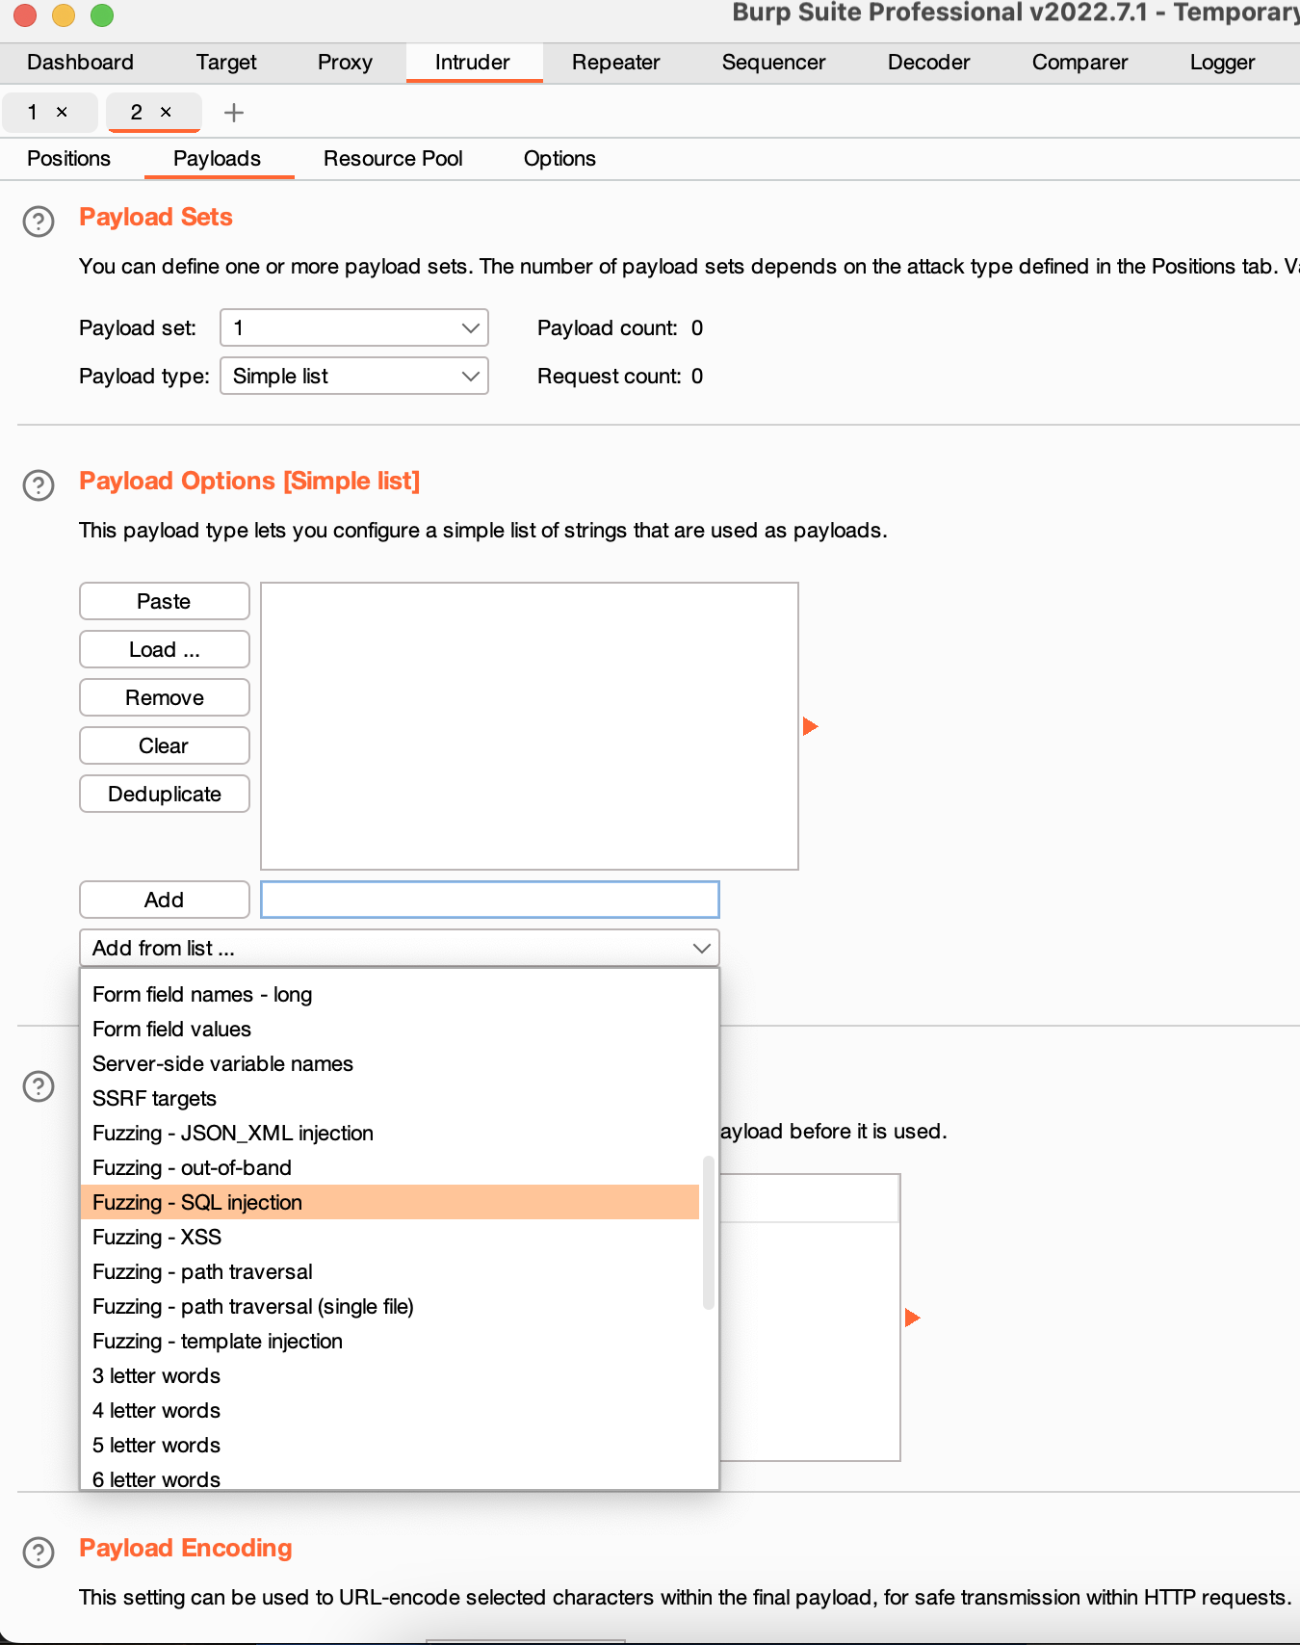Image resolution: width=1300 pixels, height=1645 pixels.
Task: Focus the new payload item text field
Action: pos(490,900)
